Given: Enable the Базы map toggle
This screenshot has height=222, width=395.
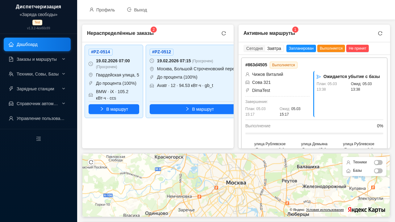Looking at the screenshot, I should tap(378, 171).
